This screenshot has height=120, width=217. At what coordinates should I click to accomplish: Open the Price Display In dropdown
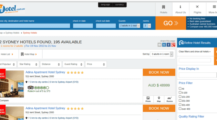[198, 75]
